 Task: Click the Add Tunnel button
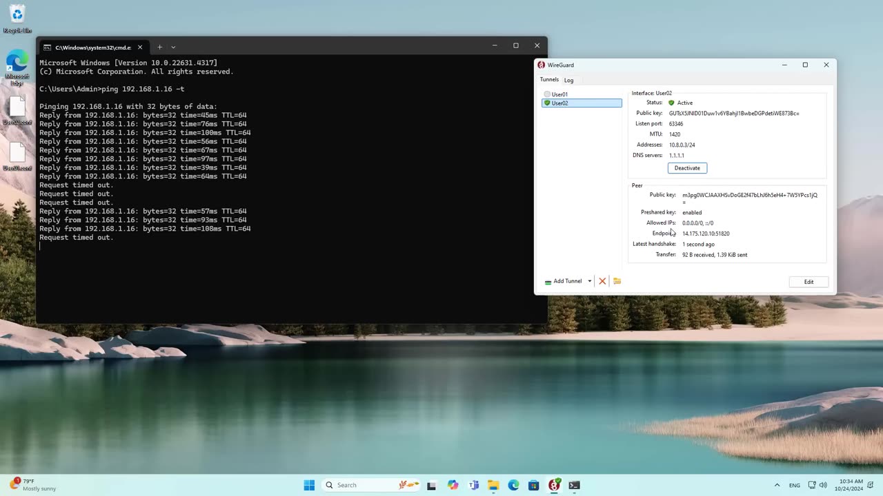click(564, 281)
